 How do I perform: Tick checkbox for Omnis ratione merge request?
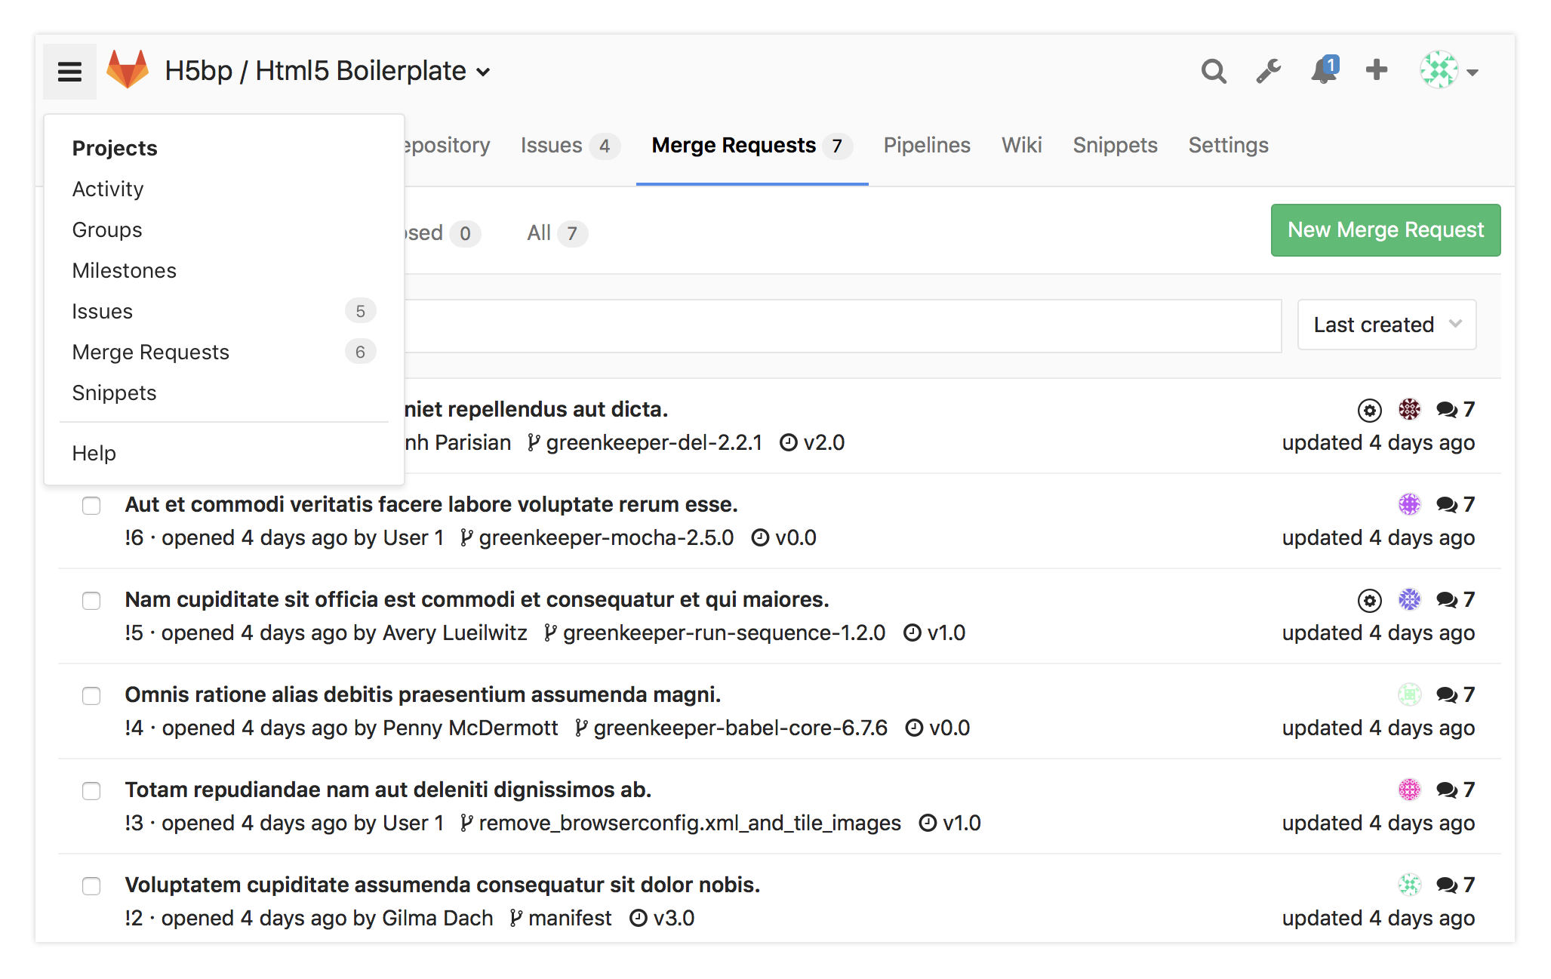point(91,695)
